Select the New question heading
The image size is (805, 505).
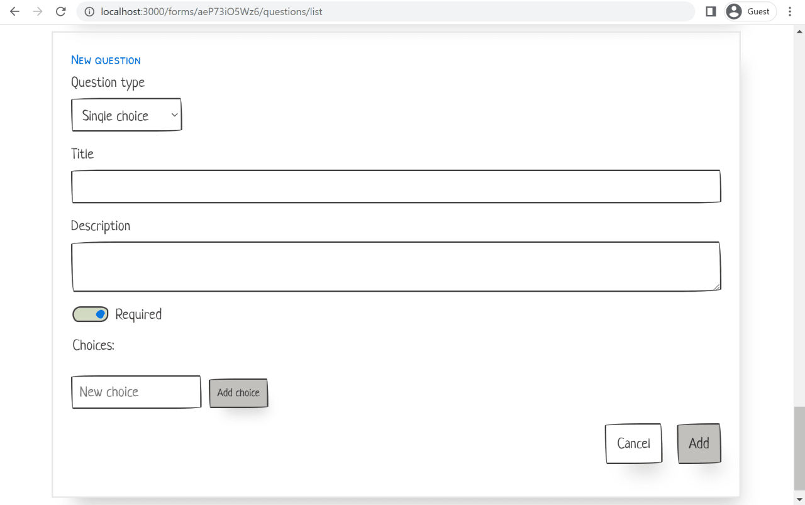(x=106, y=60)
